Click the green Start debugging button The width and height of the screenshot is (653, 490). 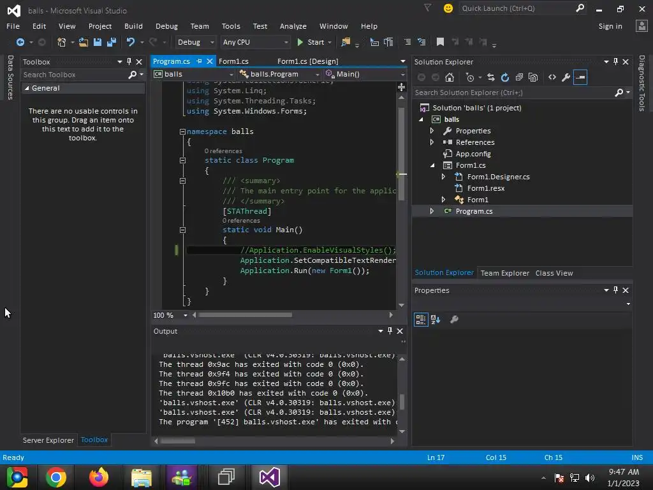click(311, 42)
